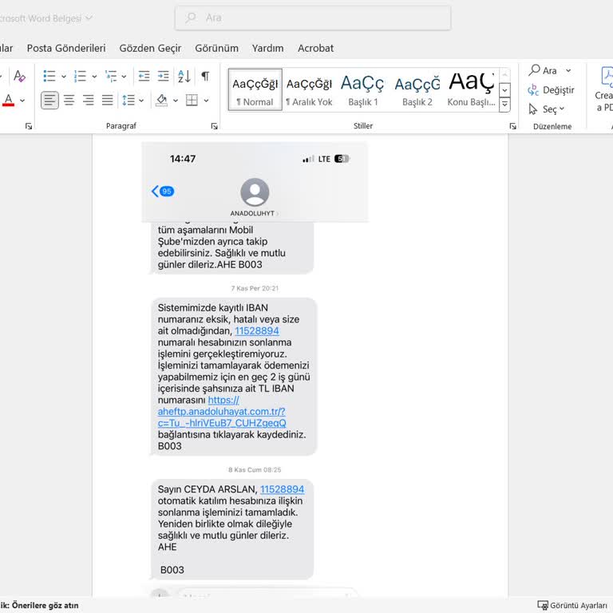Click the 8 Kas Cum 08:25 timestamp
The height and width of the screenshot is (613, 613).
255,469
